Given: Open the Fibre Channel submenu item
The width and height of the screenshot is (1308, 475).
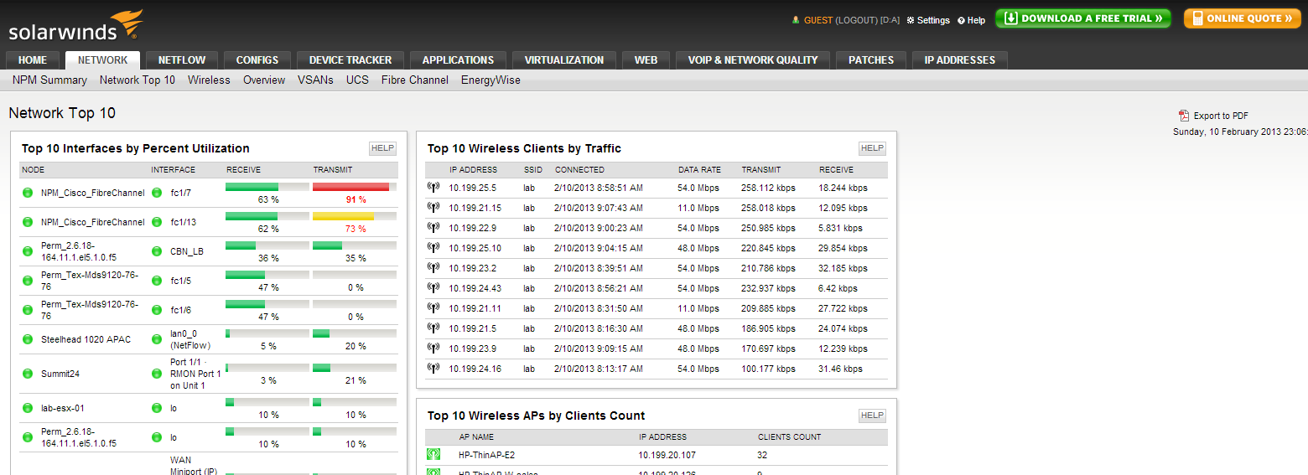Looking at the screenshot, I should pyautogui.click(x=415, y=80).
